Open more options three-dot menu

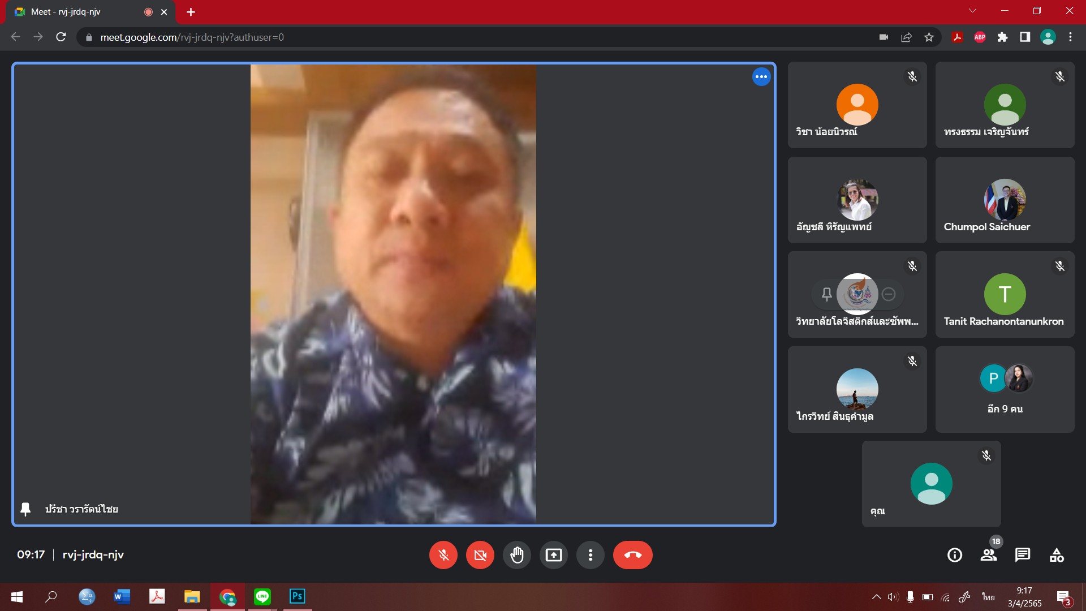tap(590, 555)
